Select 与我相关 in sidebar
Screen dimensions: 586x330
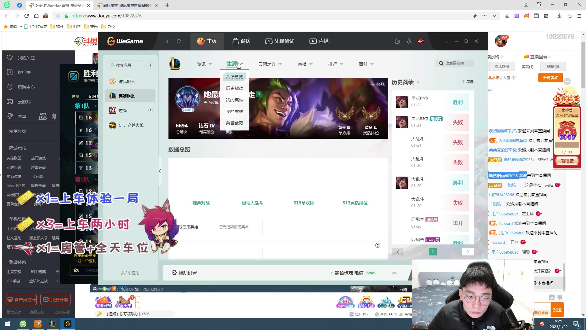[x=130, y=82]
